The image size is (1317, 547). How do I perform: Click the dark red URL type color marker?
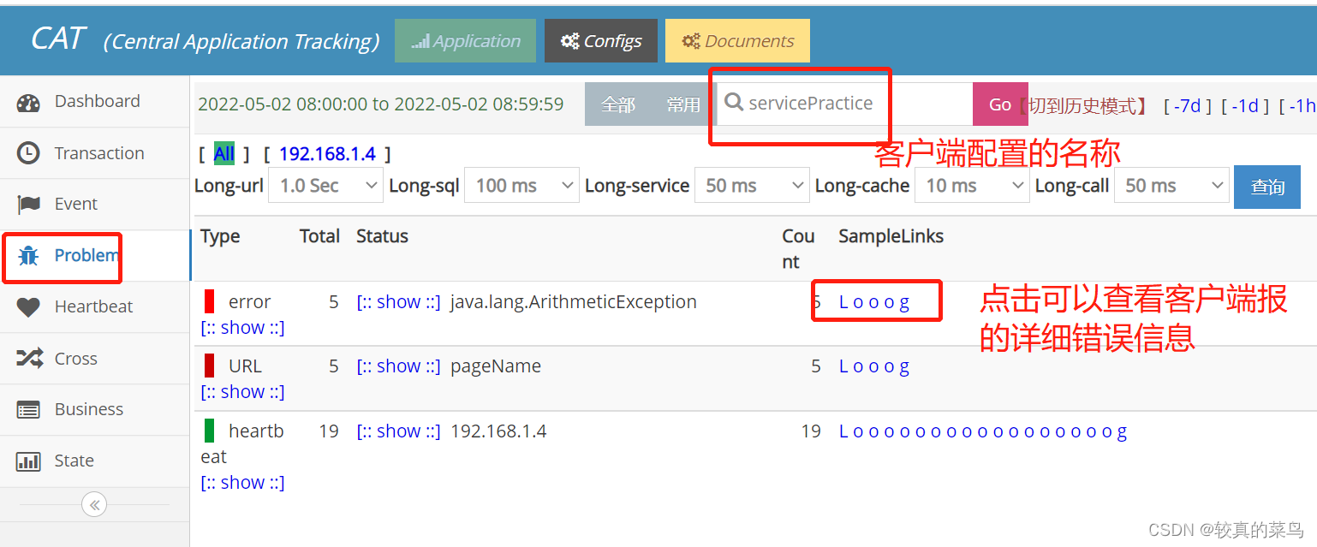tap(210, 366)
